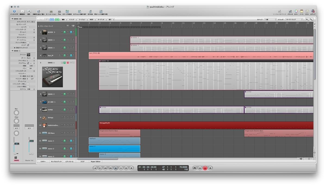Click the record button in transport

[x=131, y=168]
